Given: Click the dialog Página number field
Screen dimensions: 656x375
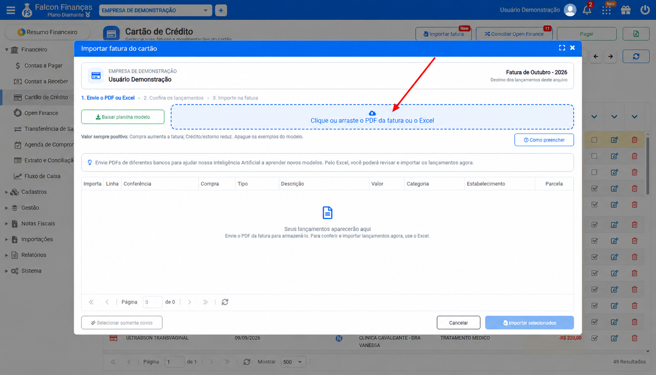Looking at the screenshot, I should tap(152, 302).
